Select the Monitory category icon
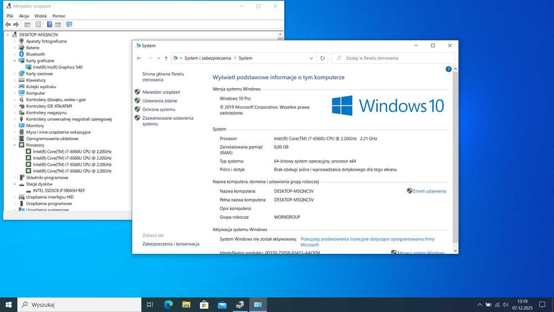Screen dimensions: 554x312 tap(22, 125)
